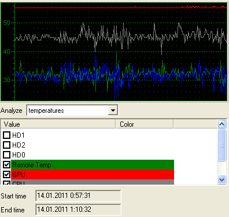Open the Analyze temperatures dropdown

pyautogui.click(x=113, y=111)
